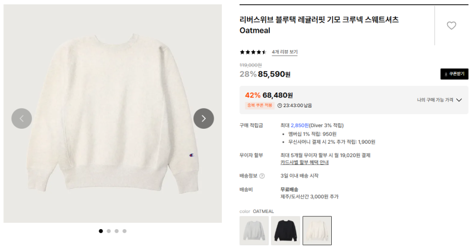The image size is (474, 248).
Task: Click the 중복 쿠폰 적용 badge
Action: (259, 105)
